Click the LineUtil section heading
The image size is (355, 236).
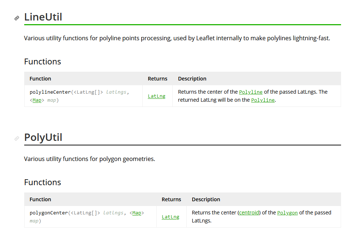43,17
